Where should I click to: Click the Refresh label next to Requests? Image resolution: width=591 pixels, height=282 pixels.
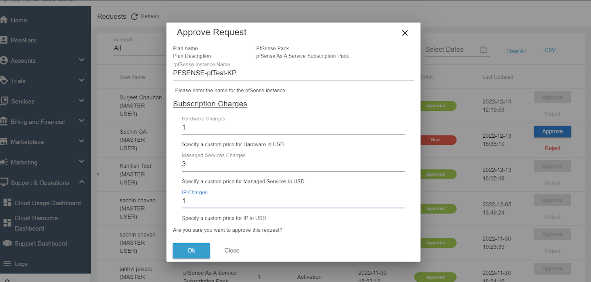(150, 16)
